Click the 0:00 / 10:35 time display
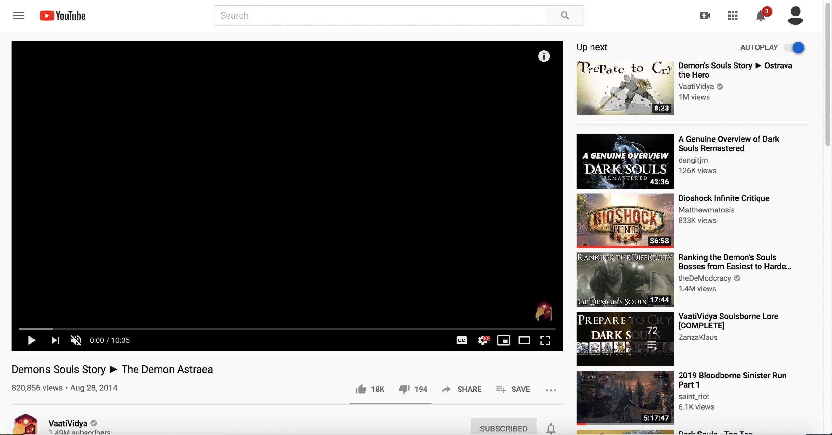This screenshot has height=435, width=832. coord(110,340)
